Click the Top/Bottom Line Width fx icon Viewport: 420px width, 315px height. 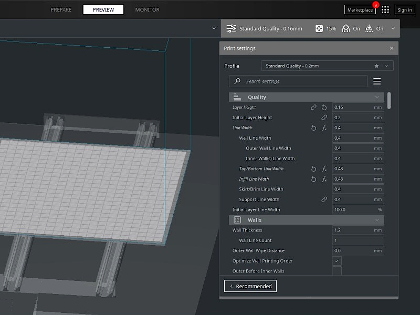pyautogui.click(x=324, y=169)
